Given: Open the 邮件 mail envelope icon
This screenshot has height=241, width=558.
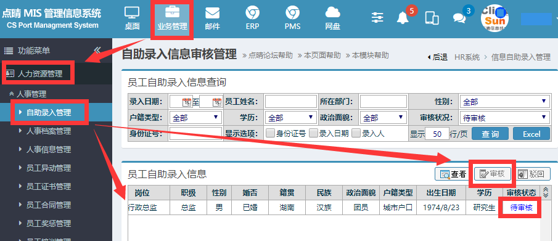Looking at the screenshot, I should pyautogui.click(x=213, y=14).
